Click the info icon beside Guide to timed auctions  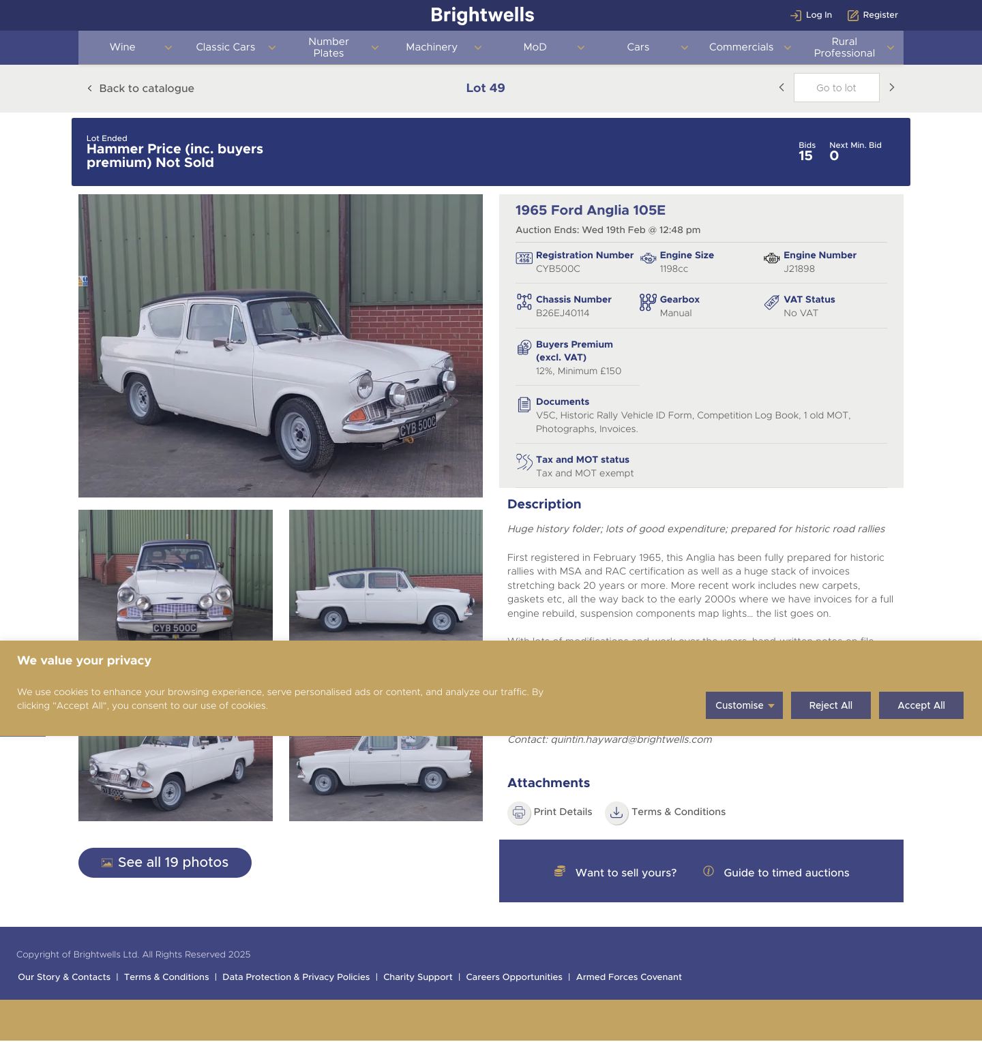709,871
